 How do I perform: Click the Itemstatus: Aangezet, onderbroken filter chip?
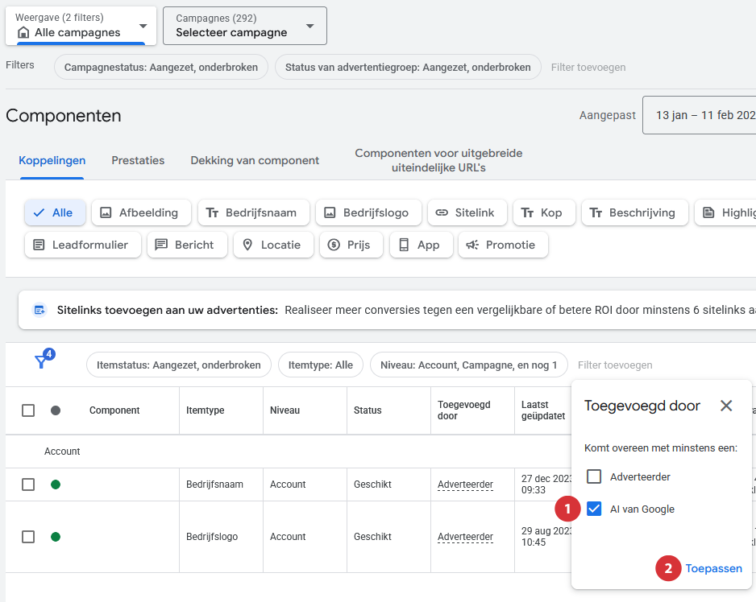pos(178,365)
